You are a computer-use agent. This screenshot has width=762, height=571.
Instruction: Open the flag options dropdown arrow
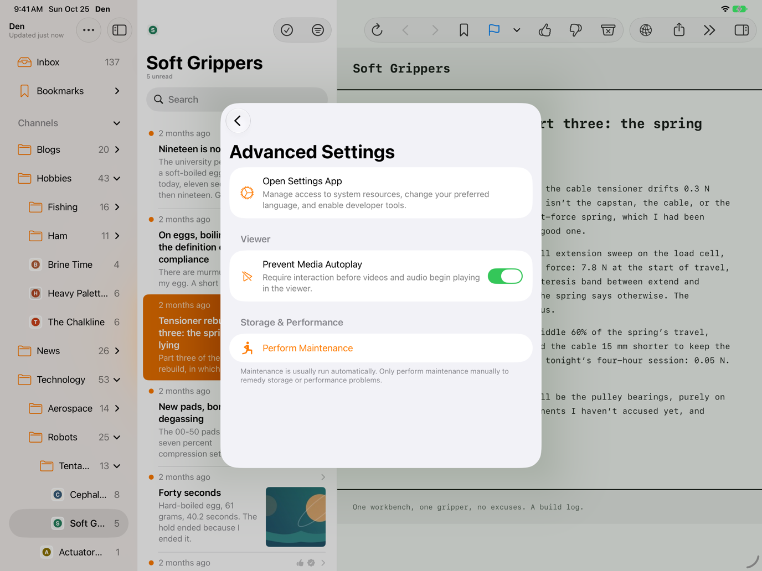pyautogui.click(x=517, y=30)
